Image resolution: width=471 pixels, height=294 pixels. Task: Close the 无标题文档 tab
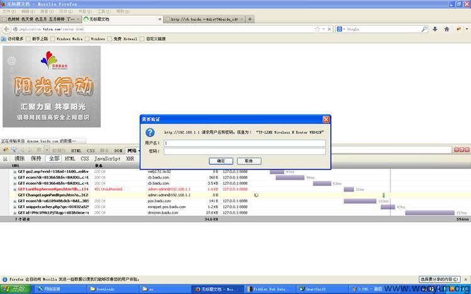point(160,19)
